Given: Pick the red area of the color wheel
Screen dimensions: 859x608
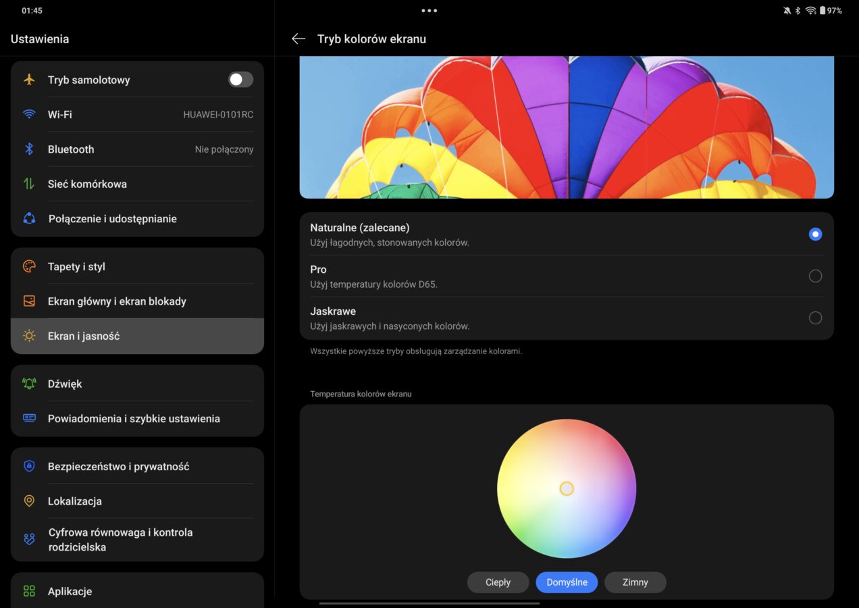Looking at the screenshot, I should pyautogui.click(x=598, y=442).
